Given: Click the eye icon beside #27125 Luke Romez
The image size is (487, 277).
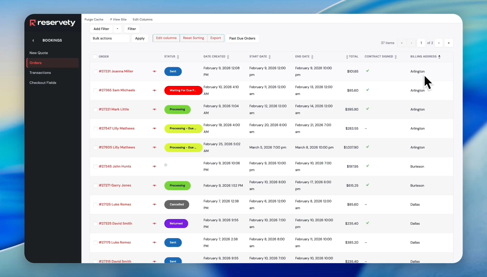Looking at the screenshot, I should point(154,204).
